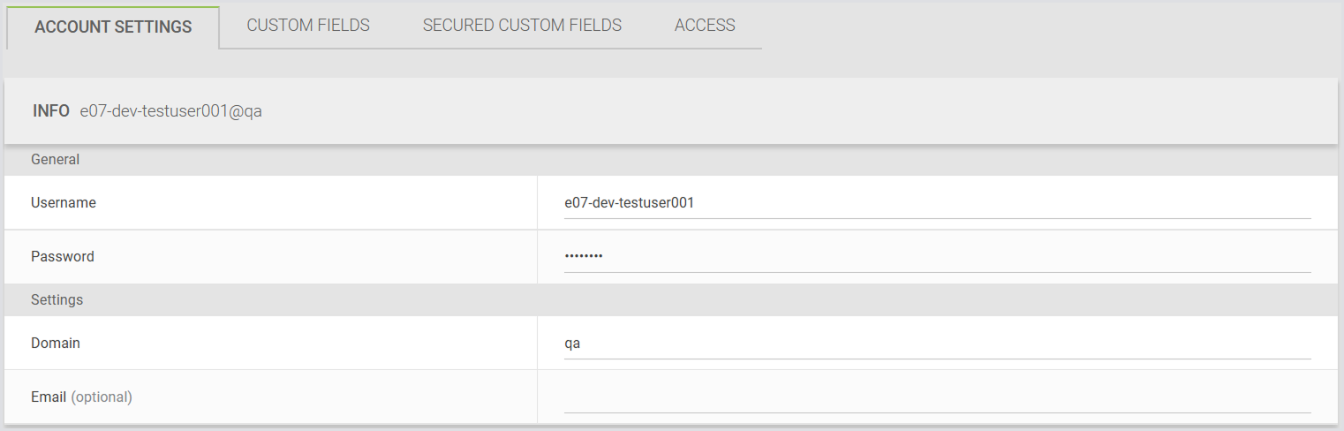
Task: Switch to the Custom Fields tab
Action: coord(308,26)
